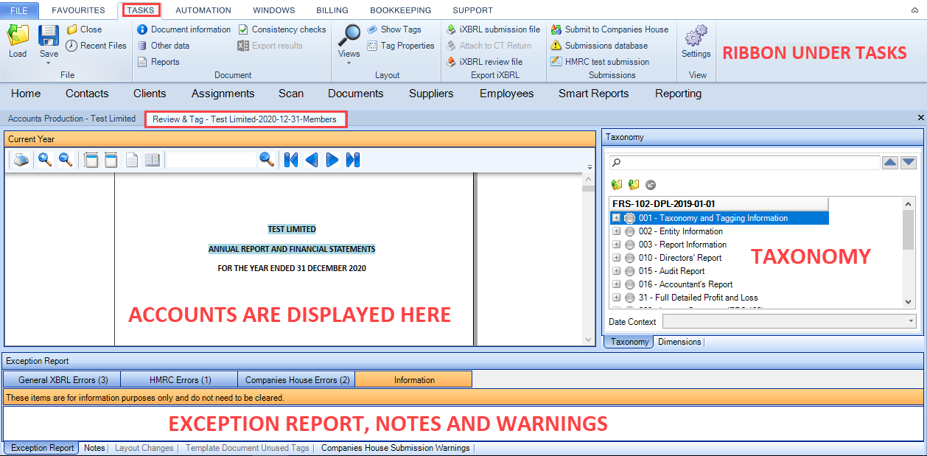
Task: Click the second green folder taxonomy icon
Action: 634,185
